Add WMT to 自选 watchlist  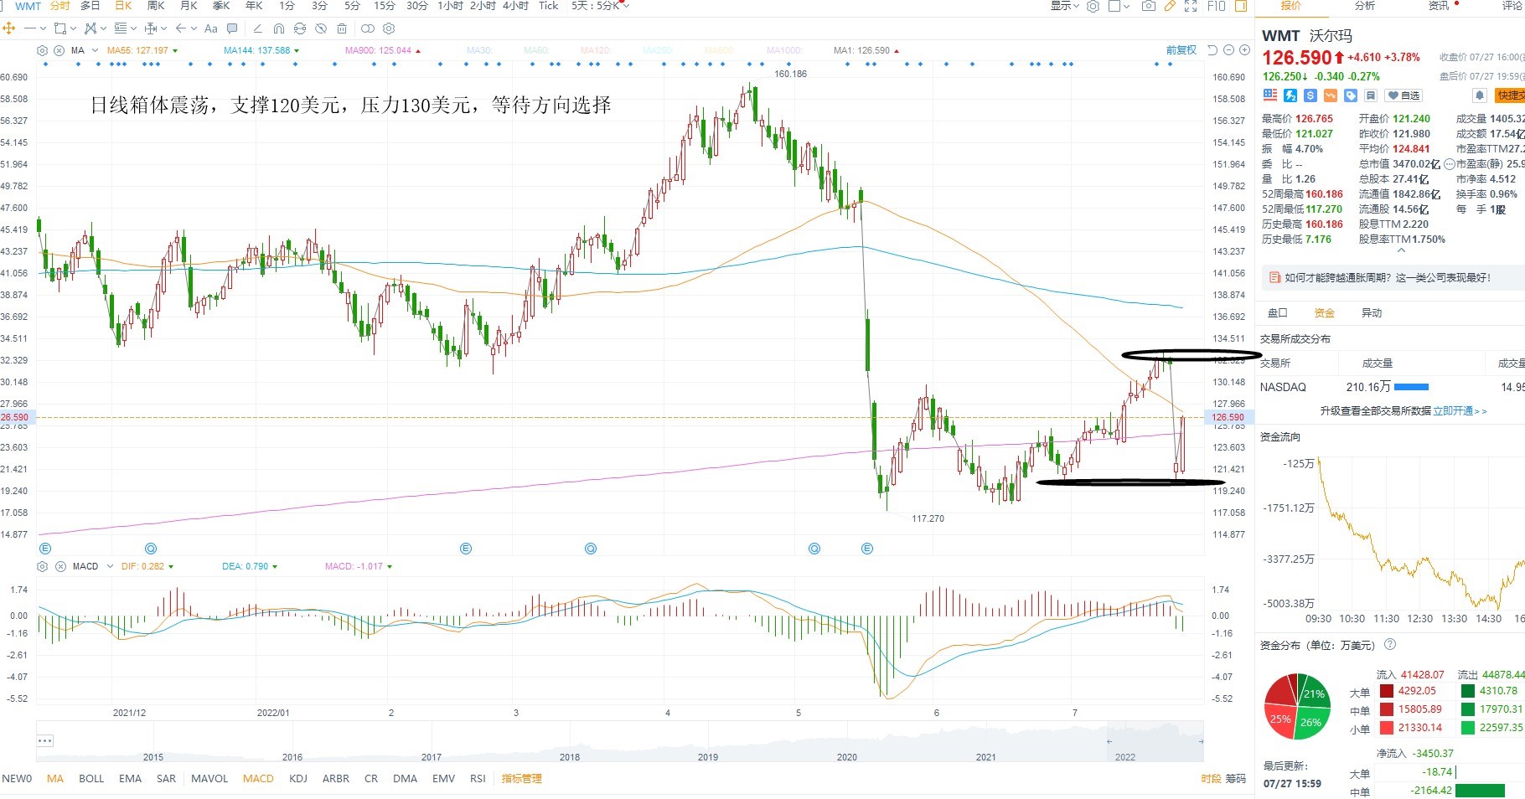click(x=1404, y=95)
